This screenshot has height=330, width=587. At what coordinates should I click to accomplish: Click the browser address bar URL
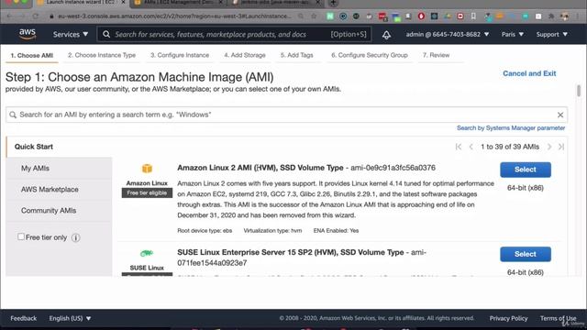coord(174,16)
